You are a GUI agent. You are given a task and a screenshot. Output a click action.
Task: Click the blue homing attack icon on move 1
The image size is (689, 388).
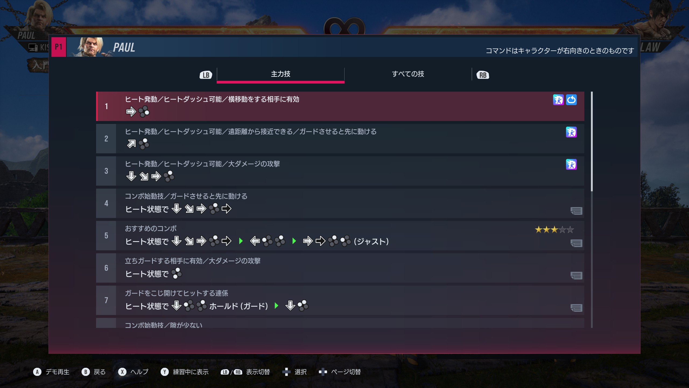point(571,100)
